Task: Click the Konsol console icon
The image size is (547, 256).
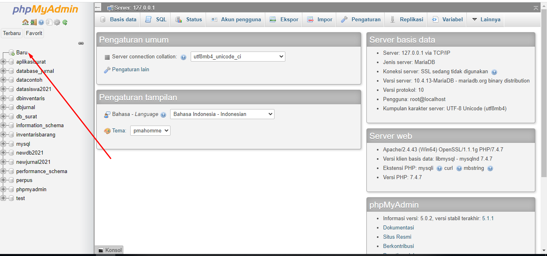Action: coord(101,250)
